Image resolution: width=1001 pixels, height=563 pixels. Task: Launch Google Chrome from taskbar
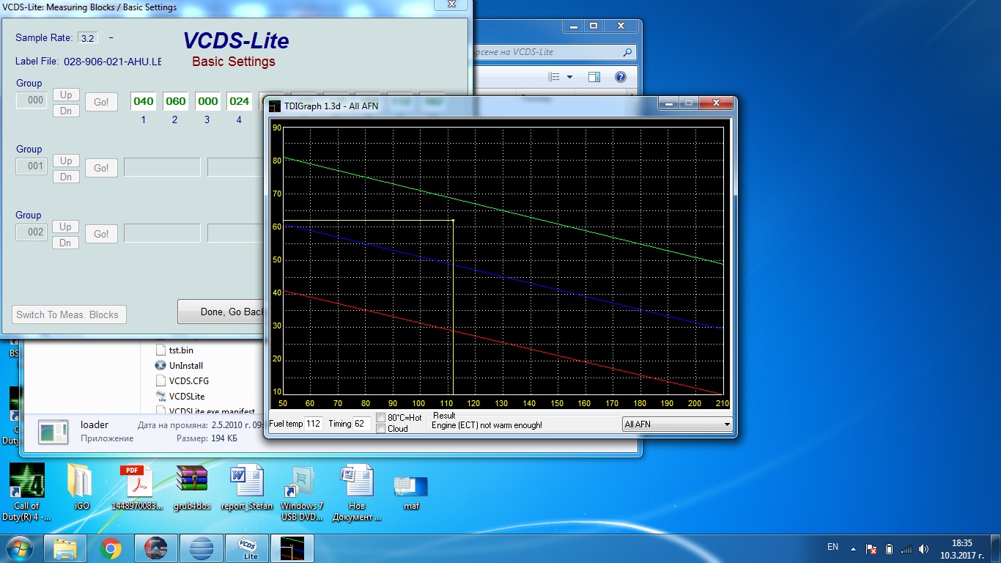(111, 548)
